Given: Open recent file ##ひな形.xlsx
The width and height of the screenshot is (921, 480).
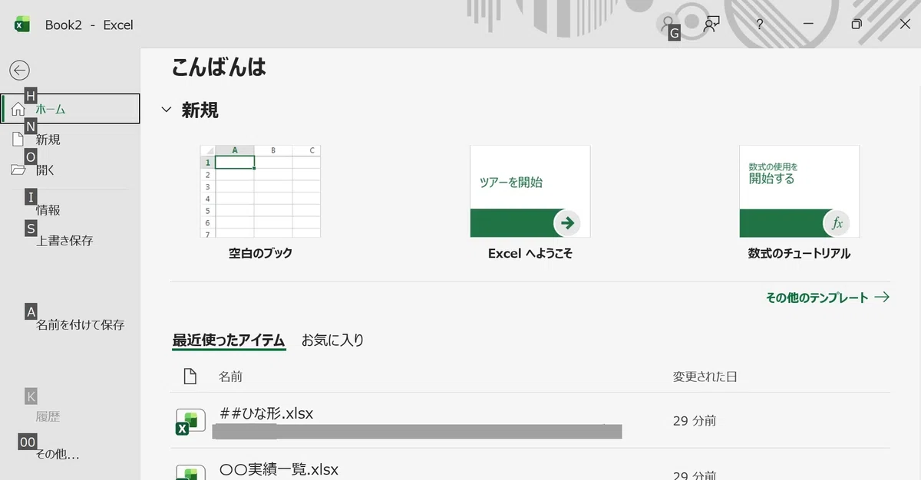Looking at the screenshot, I should tap(530, 421).
